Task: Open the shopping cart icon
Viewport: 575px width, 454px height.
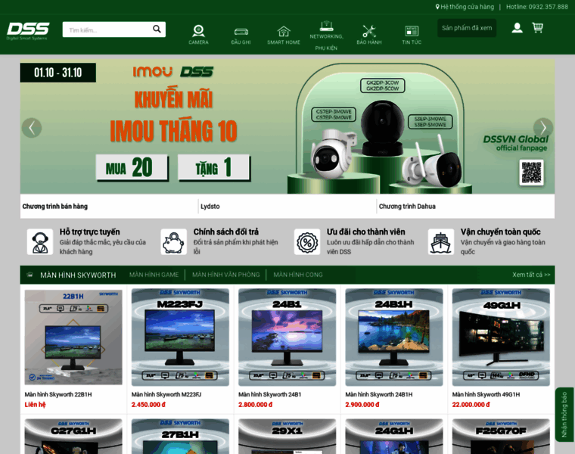Action: (537, 28)
